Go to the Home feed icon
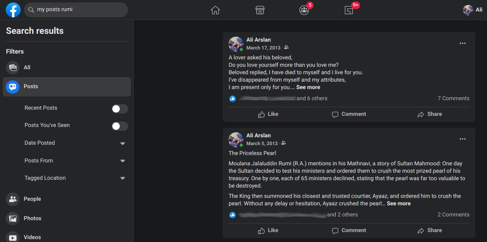Viewport: 487px width, 242px height. [215, 10]
